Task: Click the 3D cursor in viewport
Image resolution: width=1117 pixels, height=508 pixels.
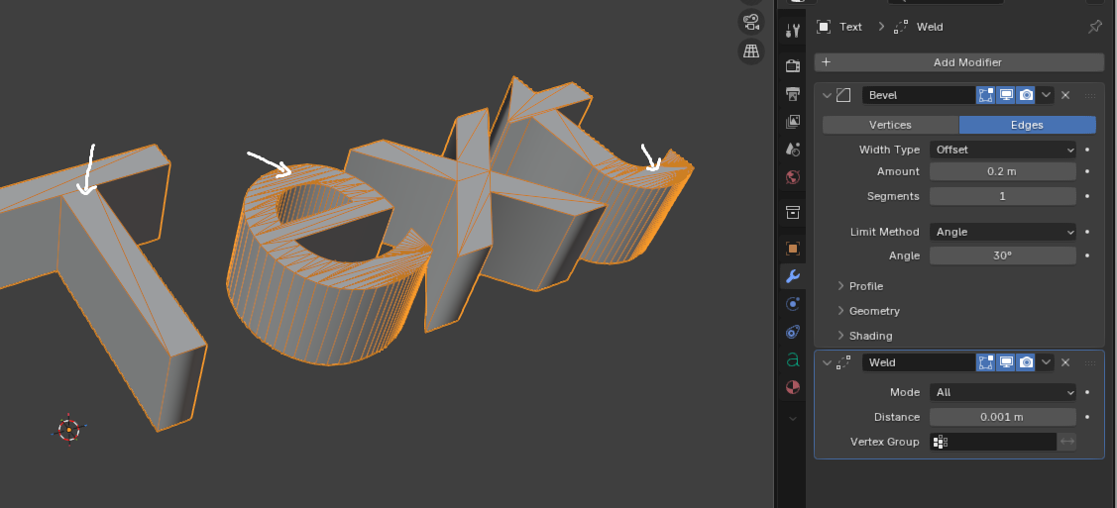Action: (x=69, y=429)
